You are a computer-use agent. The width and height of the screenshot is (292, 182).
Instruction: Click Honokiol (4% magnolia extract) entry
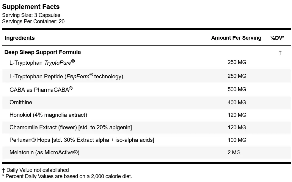(48, 115)
